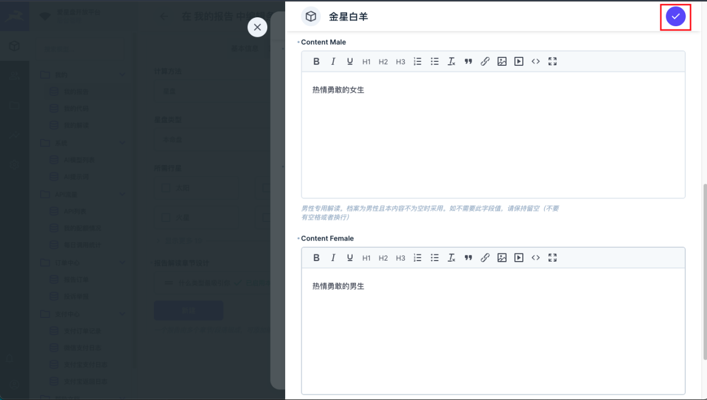Viewport: 707px width, 400px height.
Task: Expand Content Male editor to fullscreen
Action: pos(552,61)
